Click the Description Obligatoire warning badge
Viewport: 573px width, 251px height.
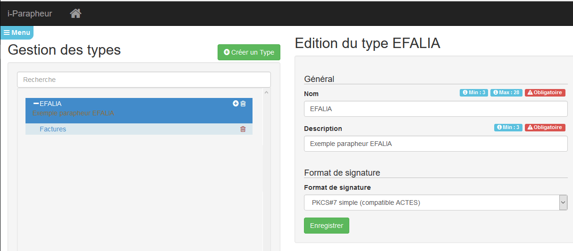coord(545,128)
